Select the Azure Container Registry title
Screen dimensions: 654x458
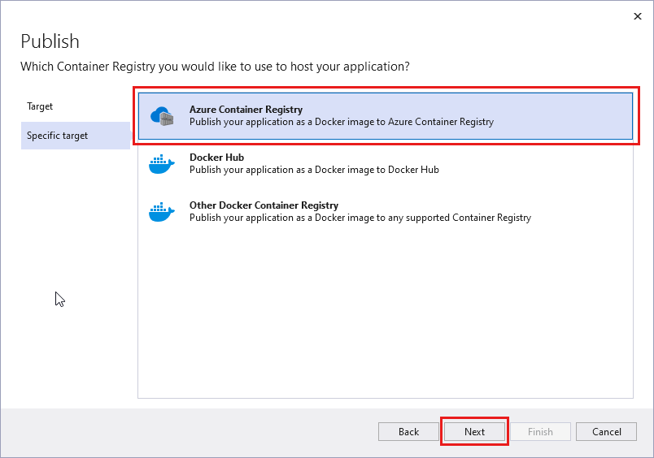pos(246,110)
